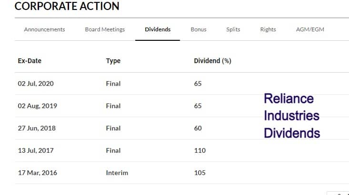Open the Bonus tab

click(199, 29)
